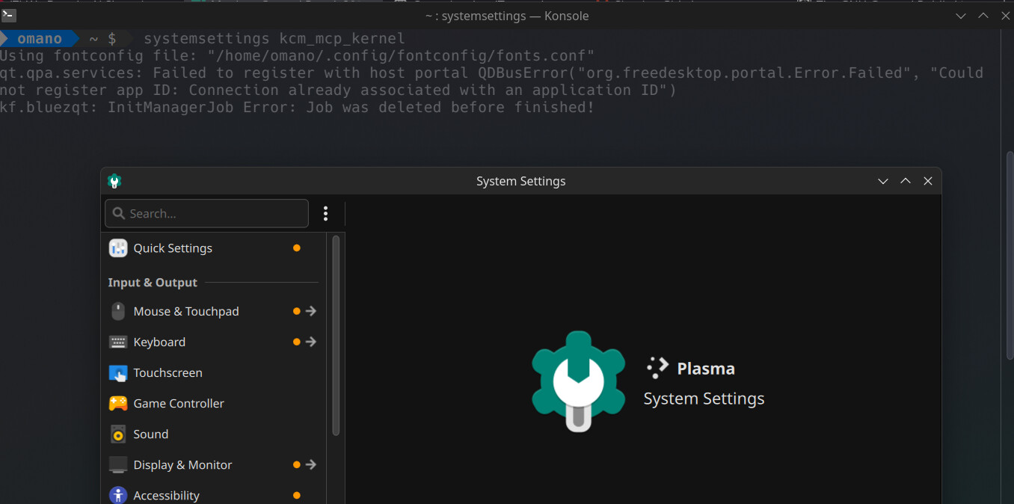Expand the Display & Monitor submenu arrow
Viewport: 1014px width, 504px height.
tap(311, 464)
